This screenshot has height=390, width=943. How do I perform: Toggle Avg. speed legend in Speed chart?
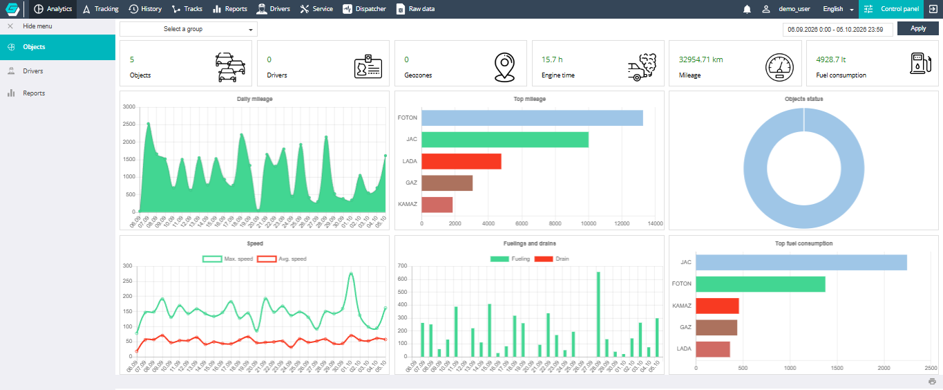click(281, 259)
